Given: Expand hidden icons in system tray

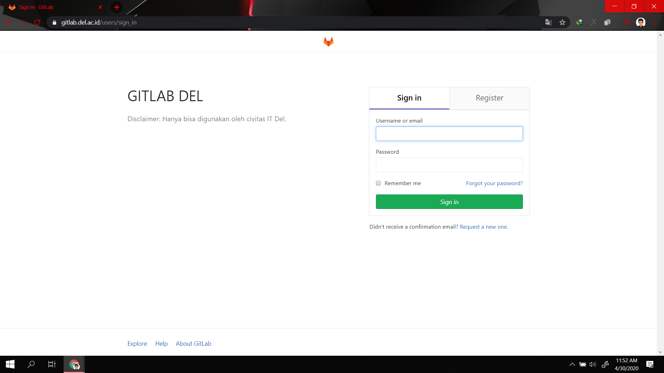Looking at the screenshot, I should pos(572,364).
